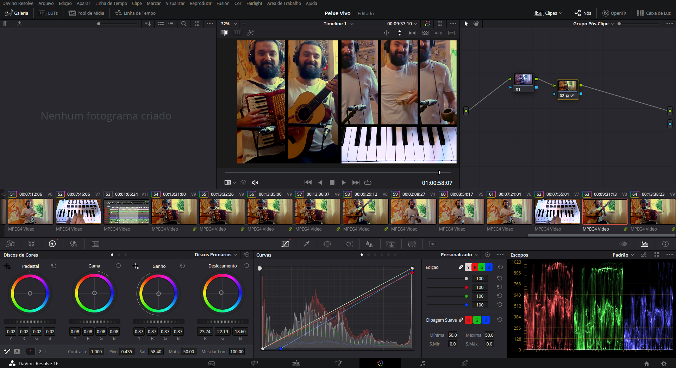The height and width of the screenshot is (368, 676).
Task: Open the LUTs panel
Action: 48,13
